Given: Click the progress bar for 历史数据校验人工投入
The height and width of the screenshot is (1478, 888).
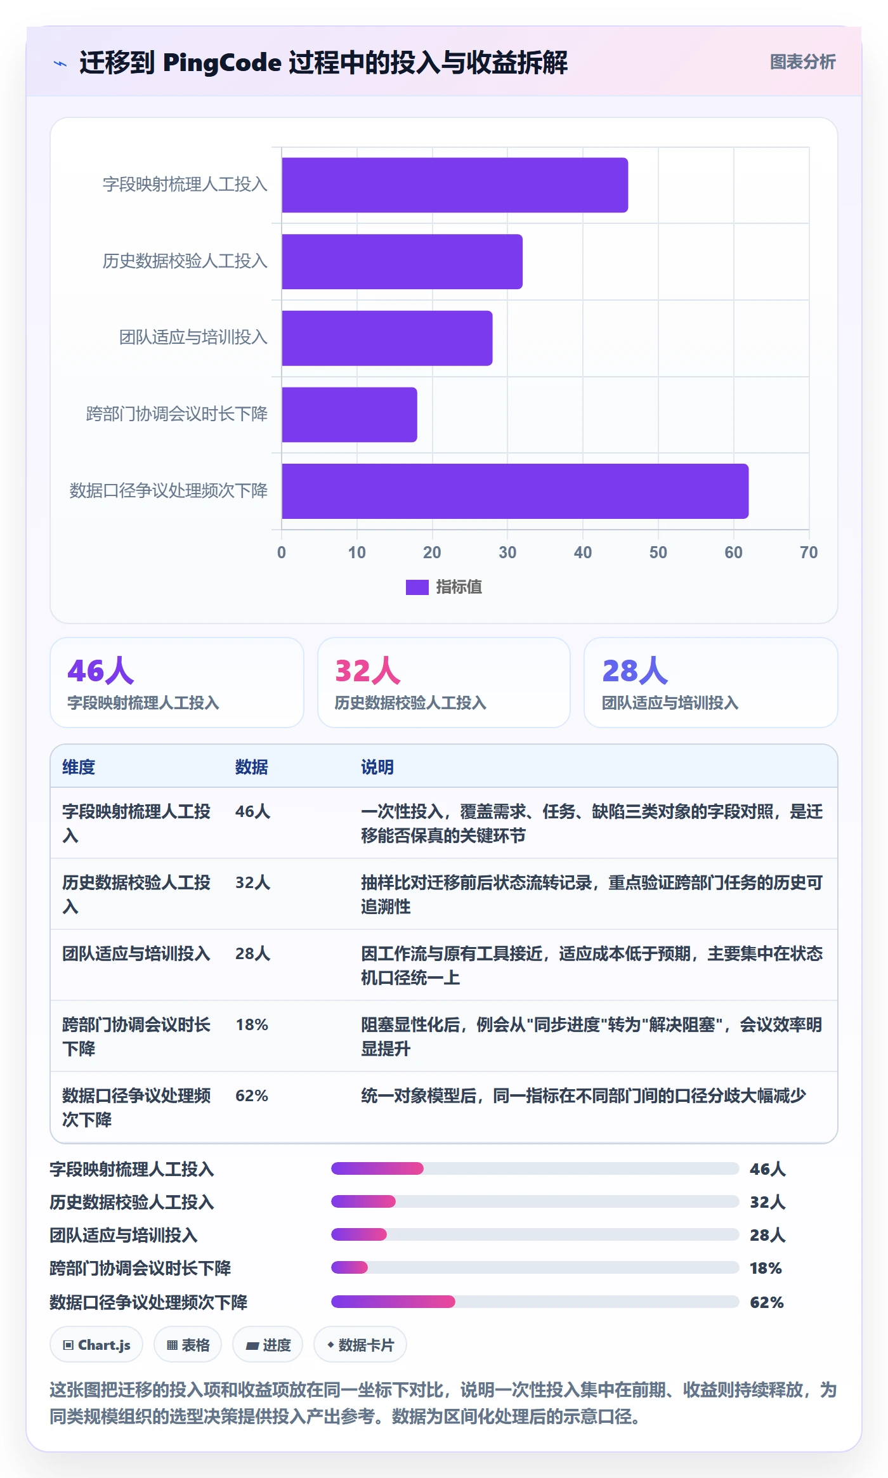Looking at the screenshot, I should point(535,1201).
